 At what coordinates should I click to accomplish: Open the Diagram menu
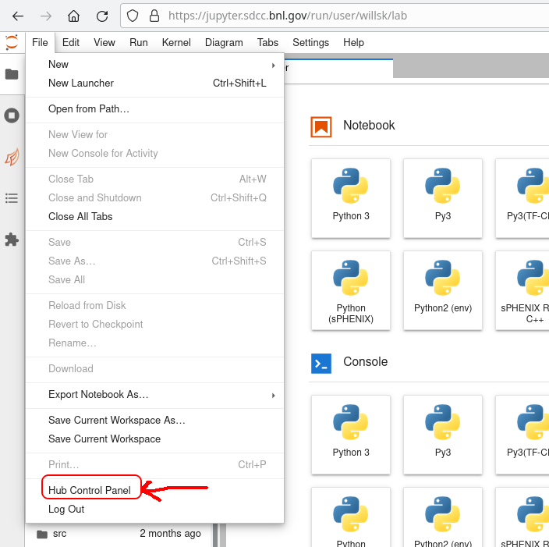(224, 42)
